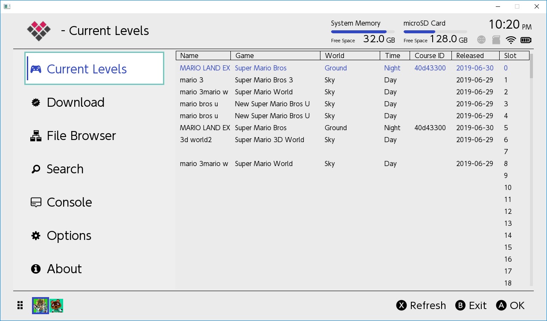Click the B button icon for Exit
Image resolution: width=547 pixels, height=321 pixels.
point(460,305)
